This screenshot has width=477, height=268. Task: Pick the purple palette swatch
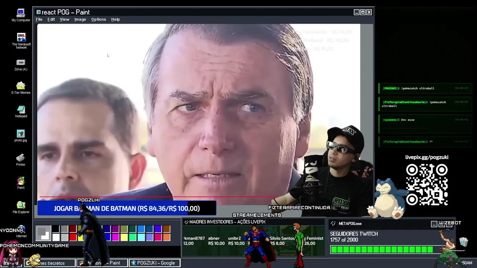click(116, 229)
